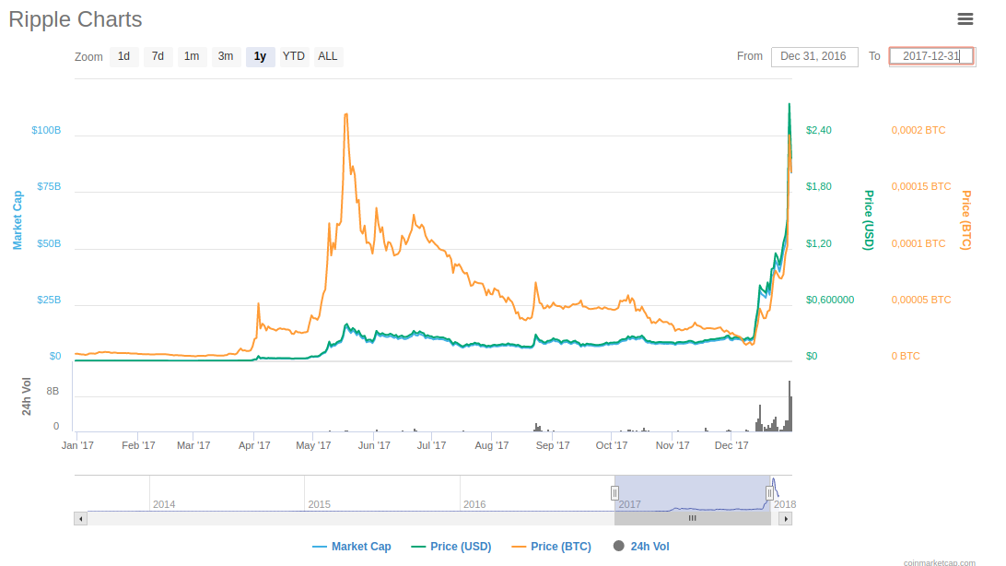Screen dimensions: 1006x566
Task: Click the vertical Market Cap axis title
Action: point(18,220)
